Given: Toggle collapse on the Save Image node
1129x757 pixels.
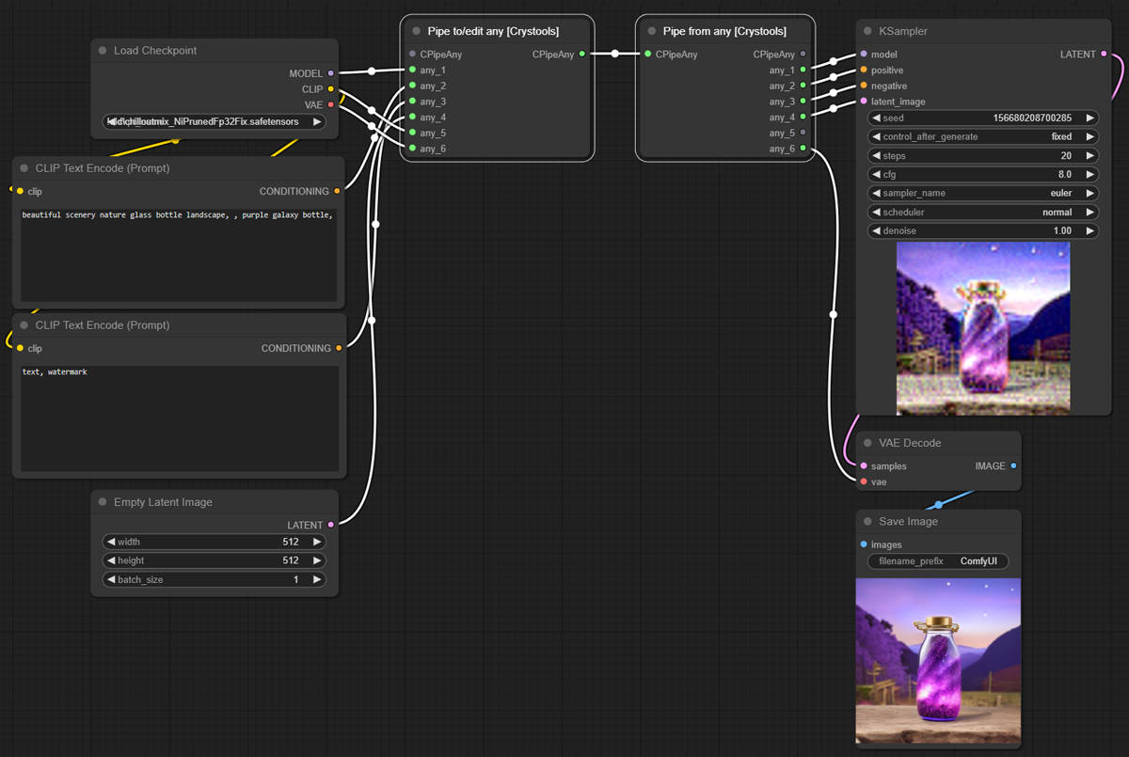Looking at the screenshot, I should (x=868, y=522).
